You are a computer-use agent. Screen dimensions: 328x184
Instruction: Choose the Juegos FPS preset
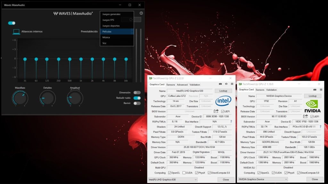coord(117,20)
